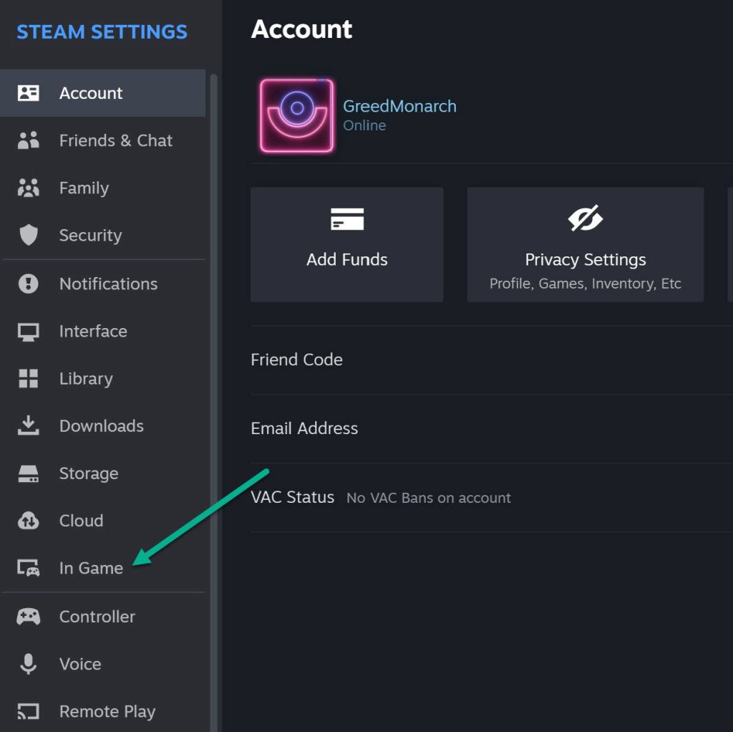Switch to the Account tab
Screen dimensions: 733x732
click(x=91, y=93)
